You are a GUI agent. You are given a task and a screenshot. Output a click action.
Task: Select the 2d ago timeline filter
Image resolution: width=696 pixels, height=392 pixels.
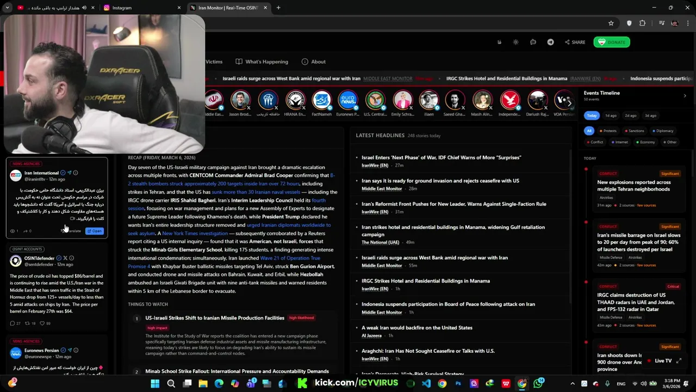pyautogui.click(x=630, y=115)
